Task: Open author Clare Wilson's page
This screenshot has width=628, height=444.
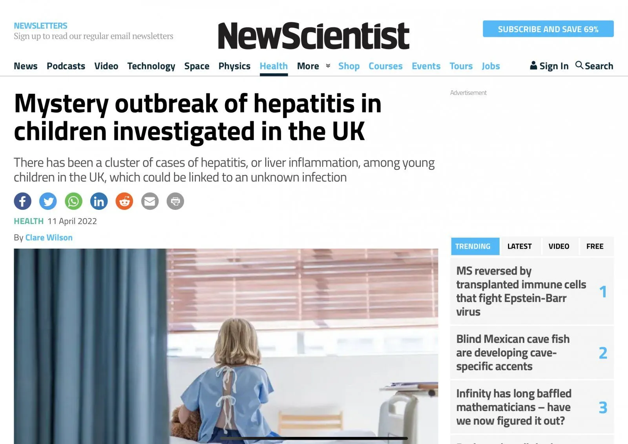Action: tap(49, 238)
